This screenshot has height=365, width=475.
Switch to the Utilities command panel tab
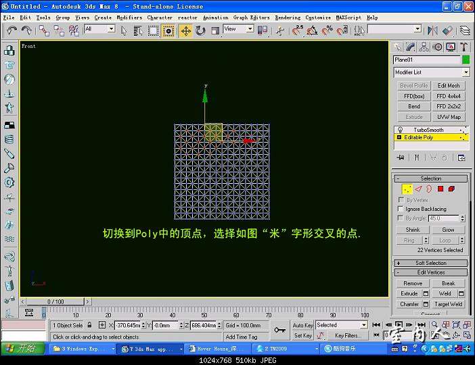463,47
